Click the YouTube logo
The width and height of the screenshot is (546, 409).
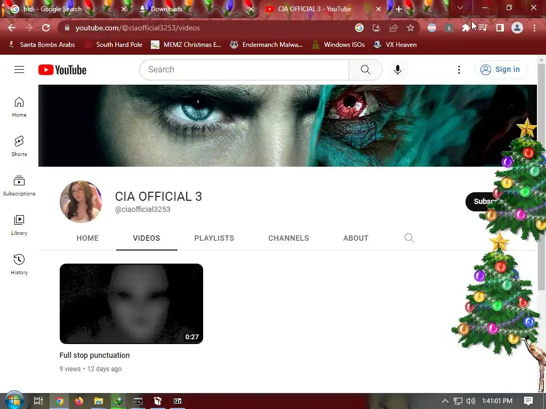62,70
